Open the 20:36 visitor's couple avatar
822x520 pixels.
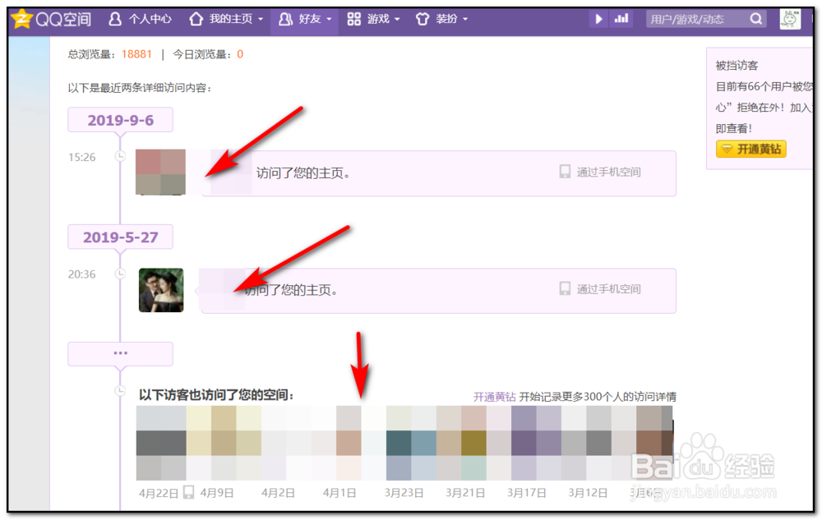161,290
